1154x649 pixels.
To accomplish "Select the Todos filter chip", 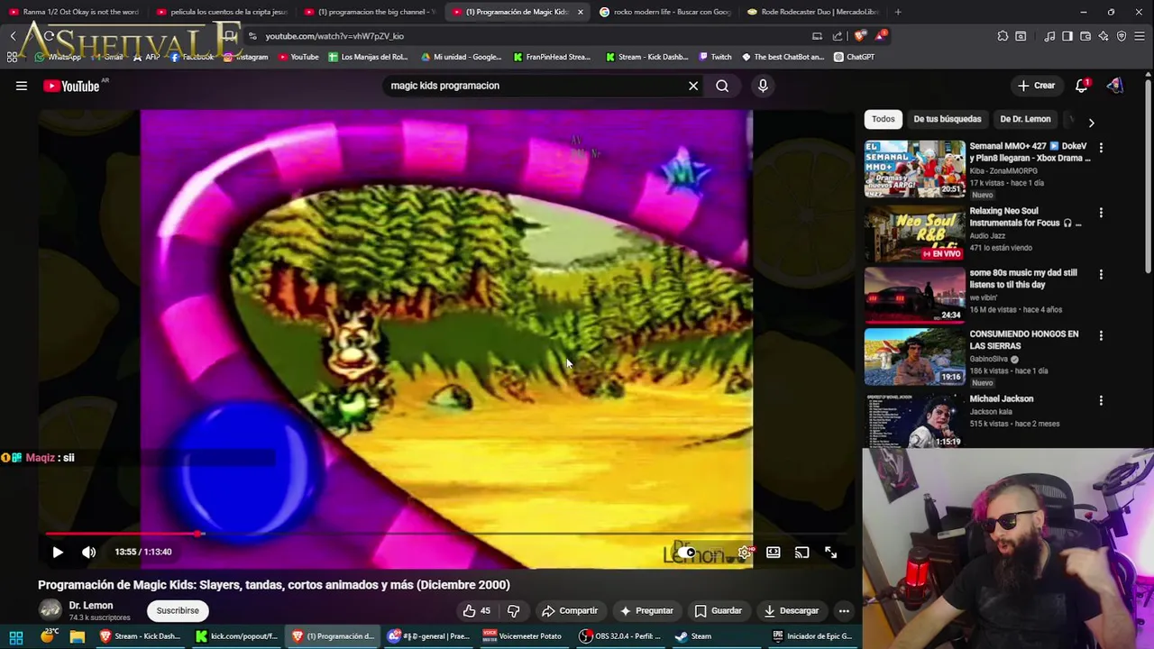I will click(x=884, y=119).
